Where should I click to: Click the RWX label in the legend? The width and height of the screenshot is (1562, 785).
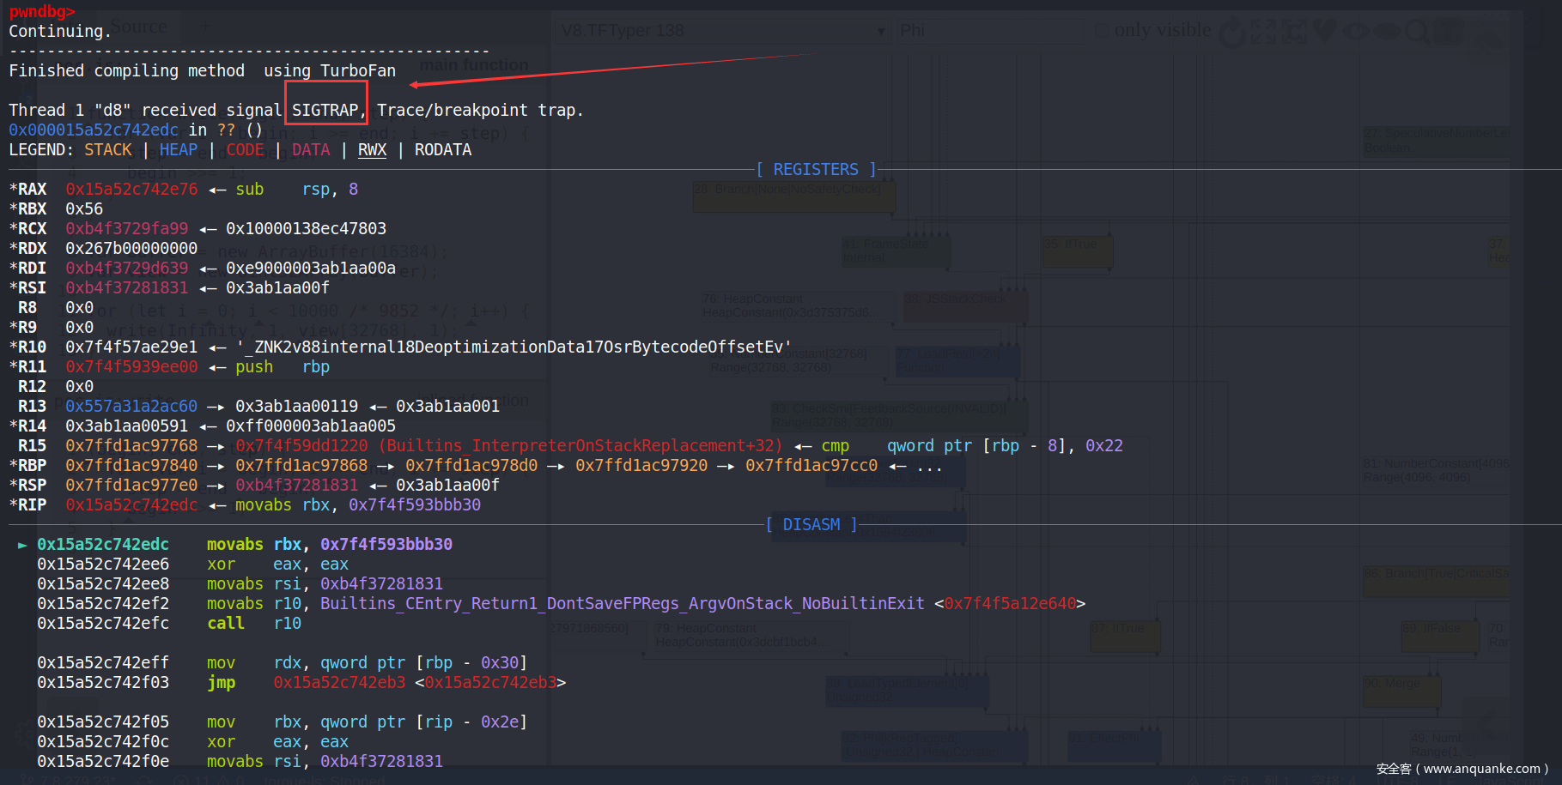[372, 149]
